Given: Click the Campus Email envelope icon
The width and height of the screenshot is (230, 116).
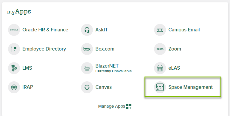Looking at the screenshot, I should point(160,30).
